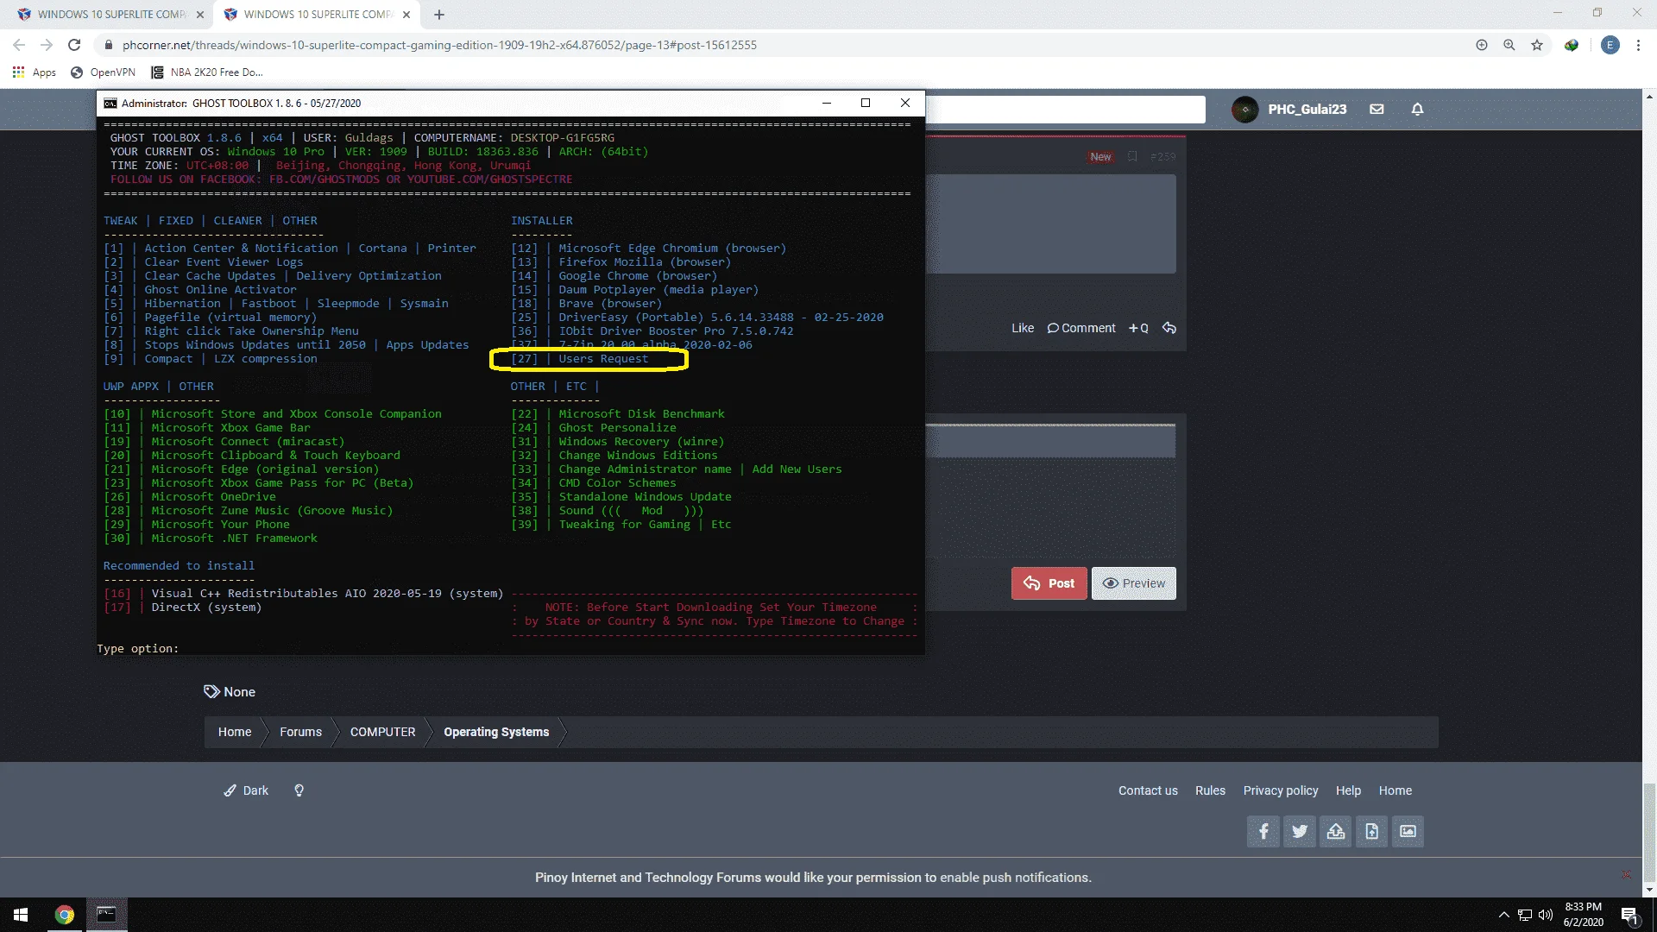Preview the reply draft
The width and height of the screenshot is (1657, 932).
(x=1133, y=583)
